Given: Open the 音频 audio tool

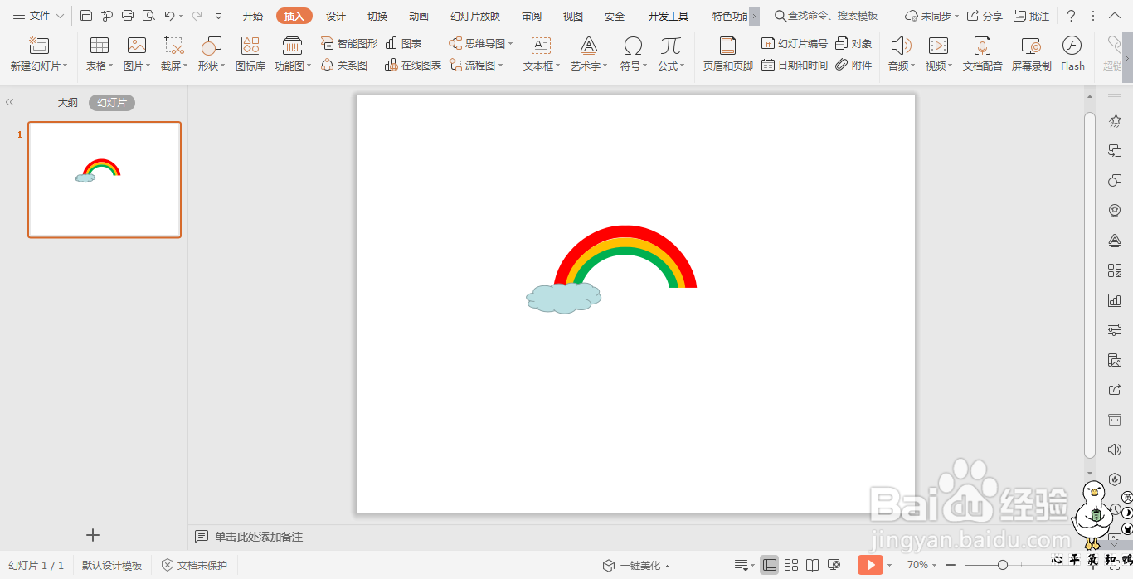Looking at the screenshot, I should point(902,54).
